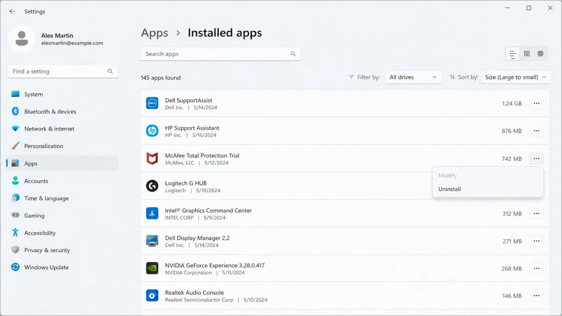The width and height of the screenshot is (562, 316).
Task: Open more options for Dell Display Manager
Action: (x=537, y=241)
